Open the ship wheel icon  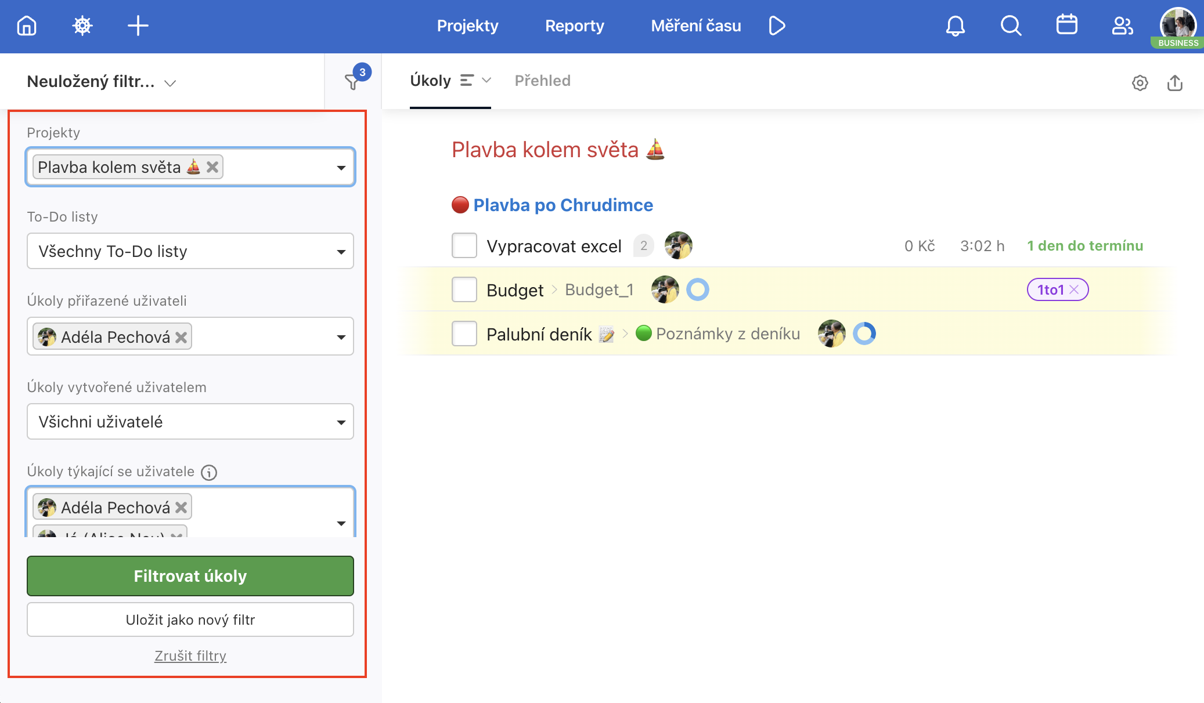coord(82,26)
